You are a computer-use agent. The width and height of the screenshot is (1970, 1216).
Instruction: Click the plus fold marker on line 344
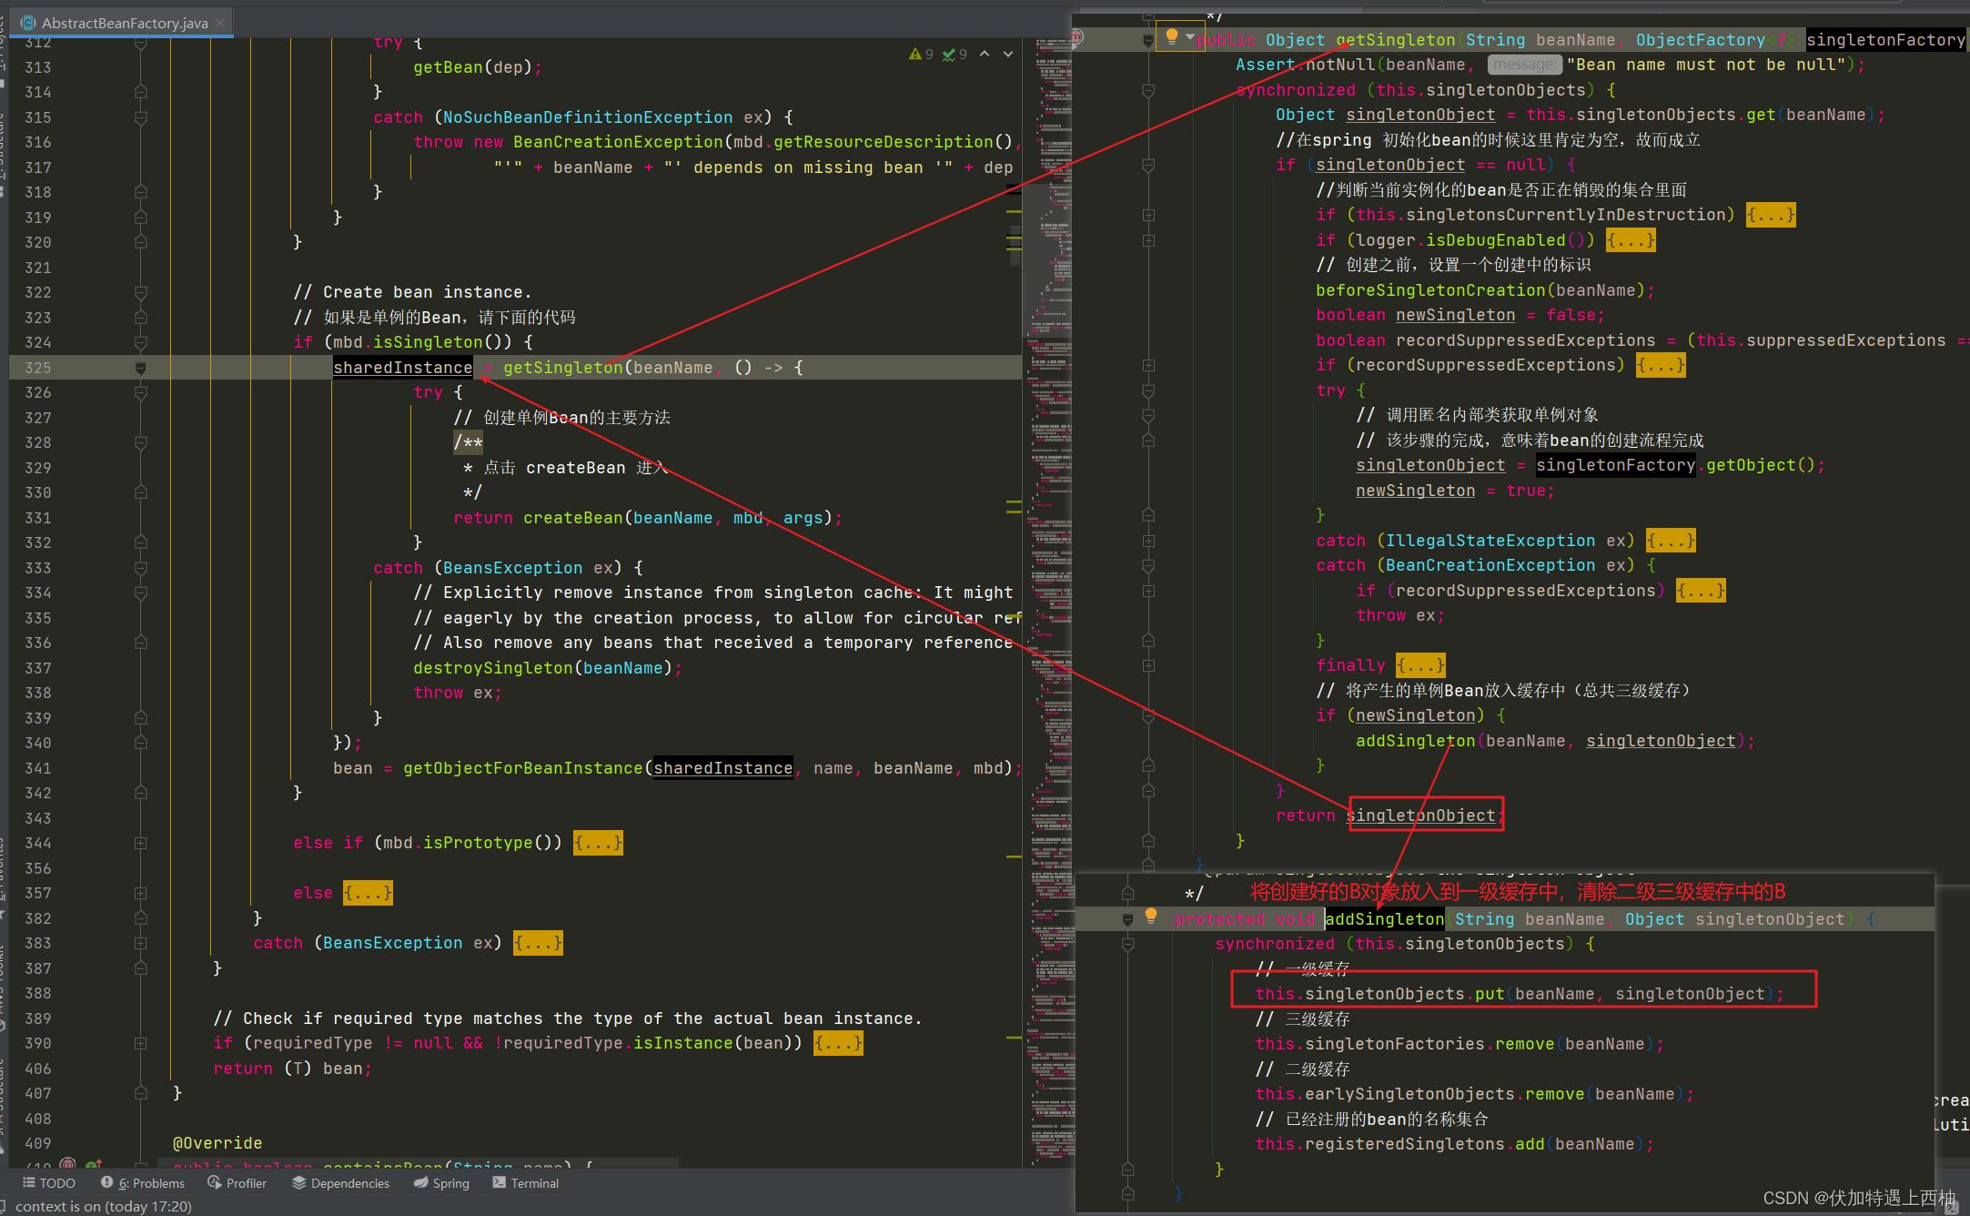[141, 843]
